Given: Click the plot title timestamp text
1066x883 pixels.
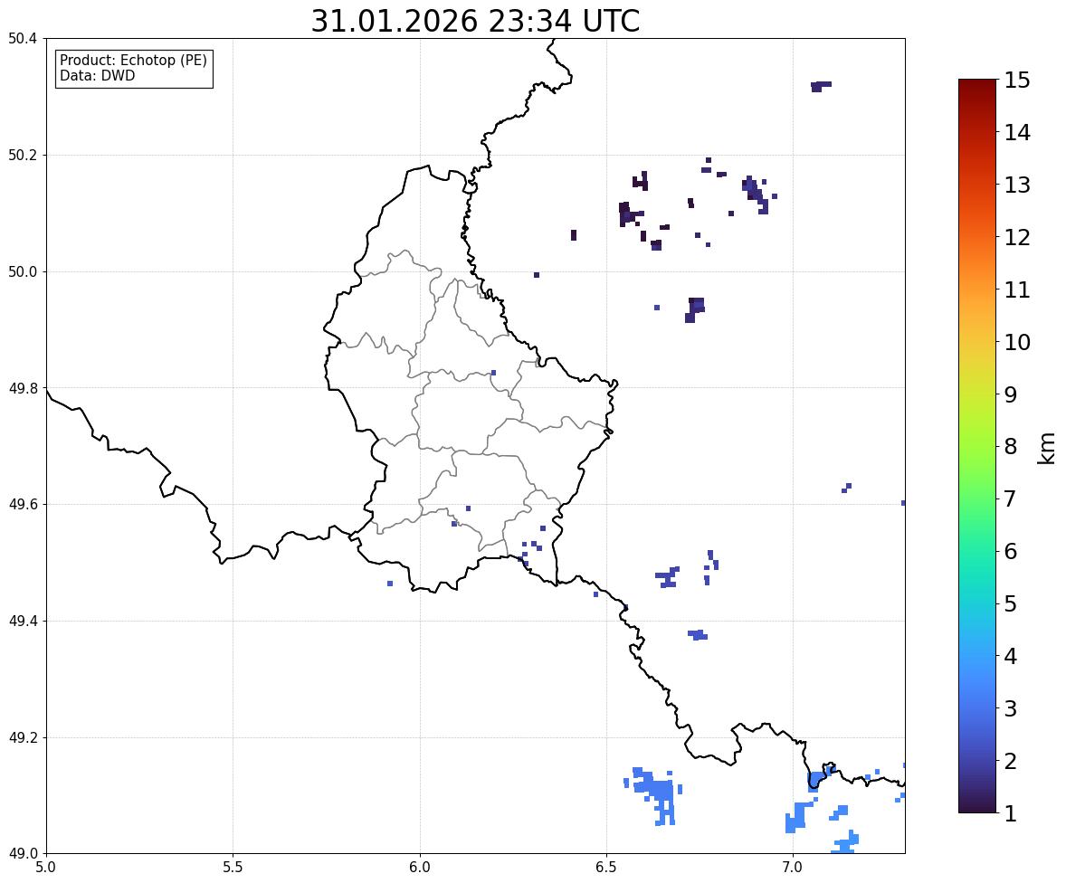Looking at the screenshot, I should [x=475, y=21].
